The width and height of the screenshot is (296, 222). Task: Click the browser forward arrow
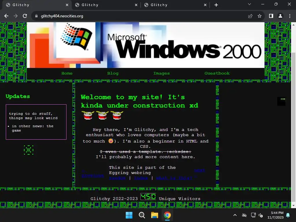point(16,16)
